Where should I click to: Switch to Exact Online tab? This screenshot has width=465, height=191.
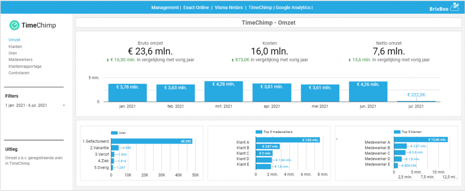coord(196,7)
